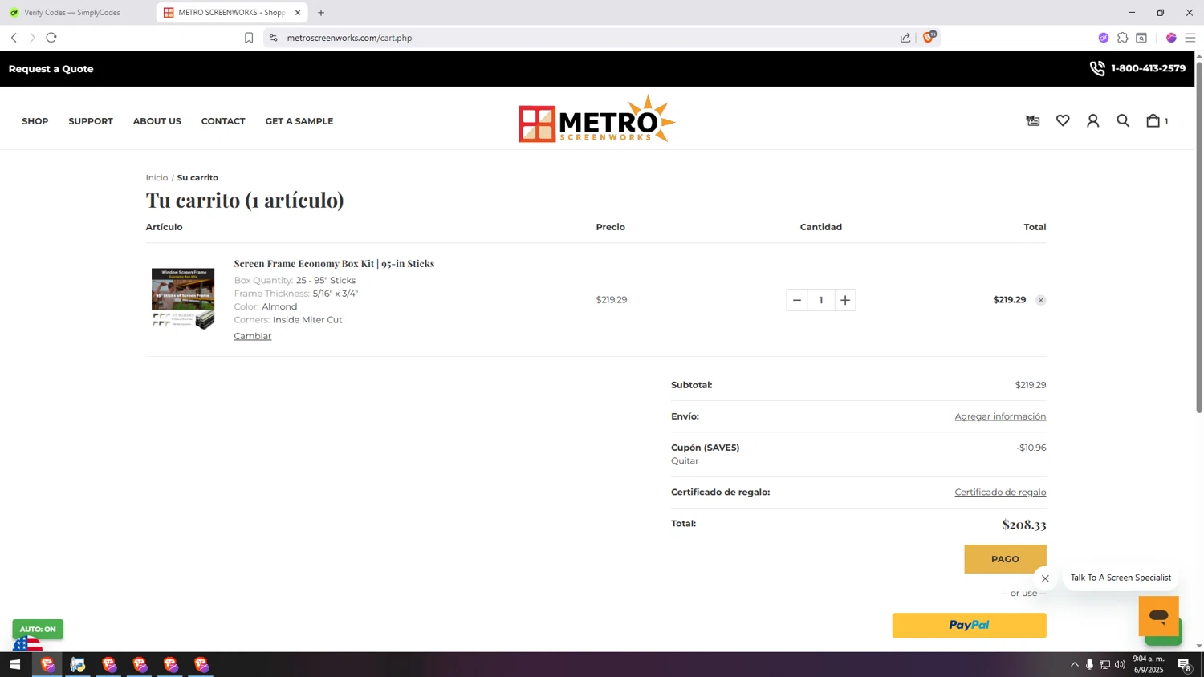Open the site information icon in address bar
Viewport: 1204px width, 677px height.
[273, 38]
